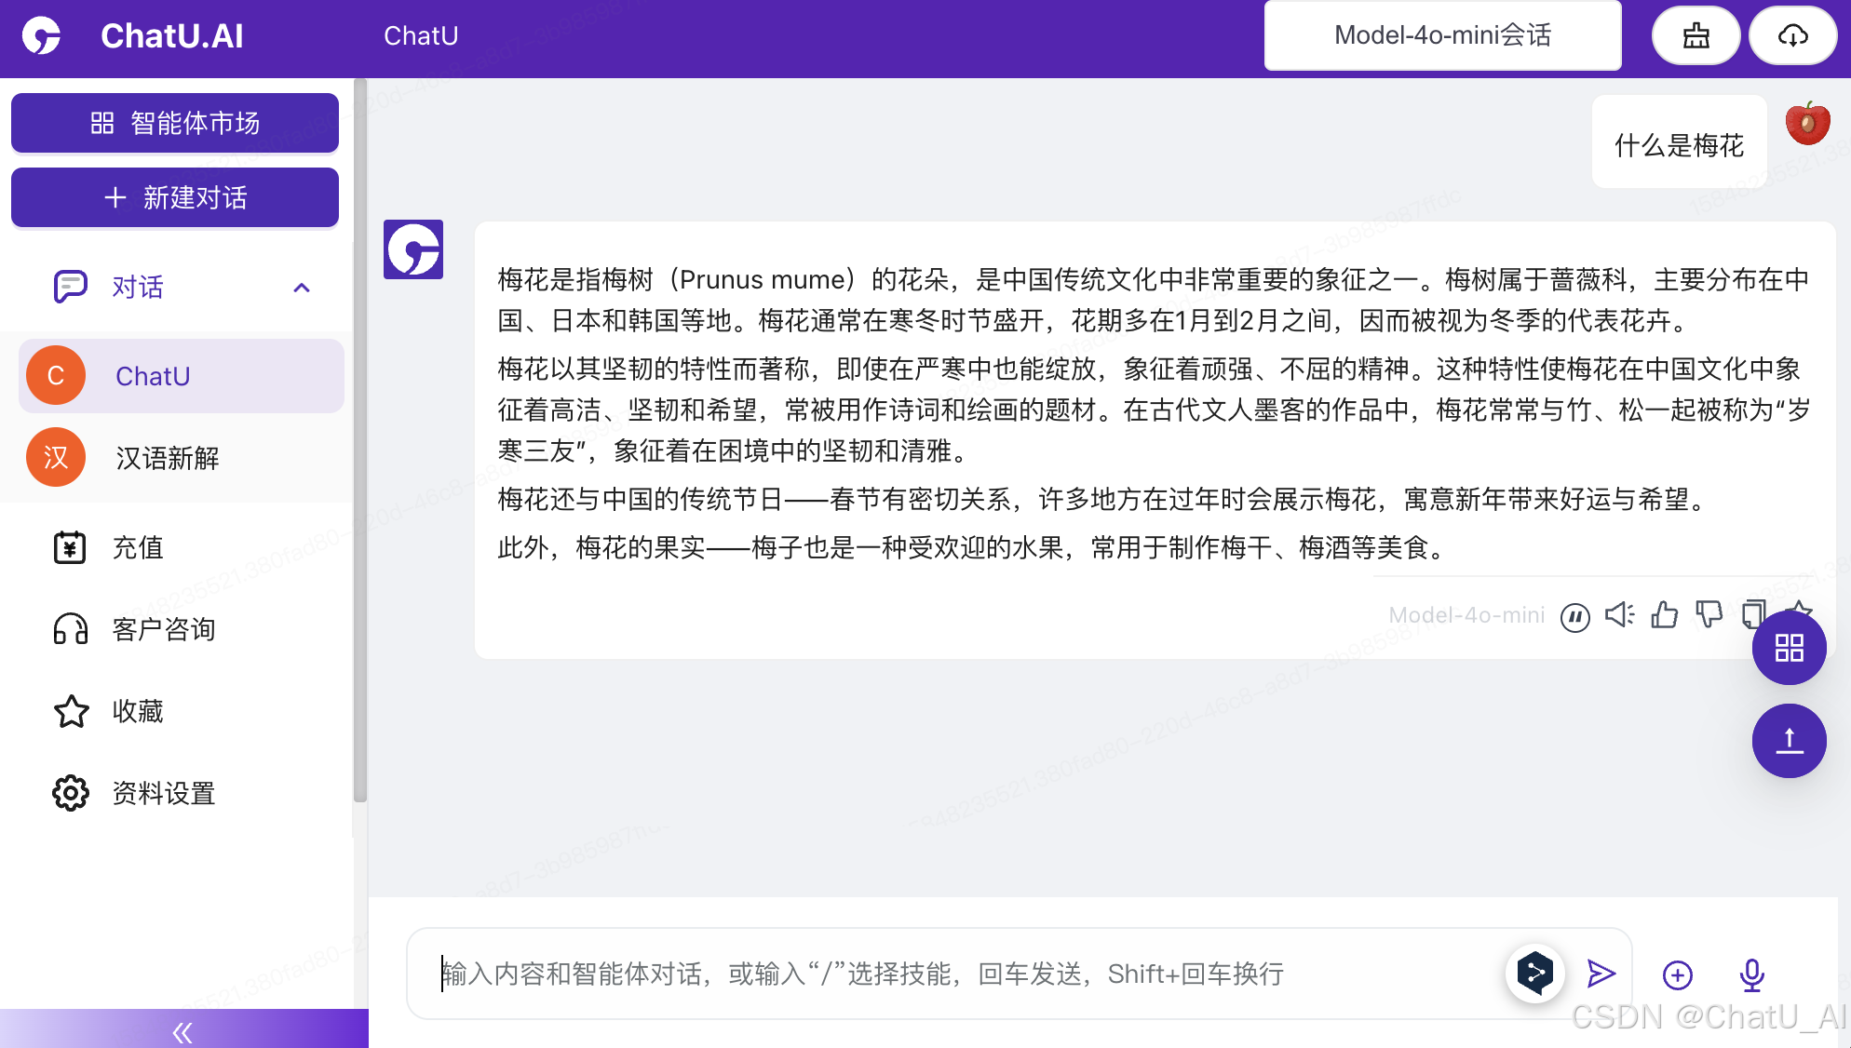The image size is (1851, 1048).
Task: Click the 智能体市场 button
Action: tap(175, 123)
